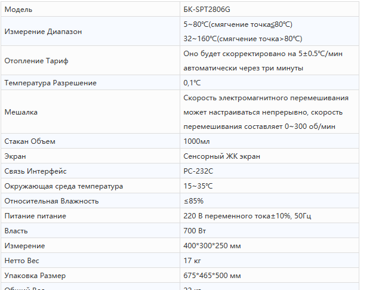Click the 5±0.5℃/мин heating rate text
This screenshot has height=290, width=385.
click(x=320, y=54)
